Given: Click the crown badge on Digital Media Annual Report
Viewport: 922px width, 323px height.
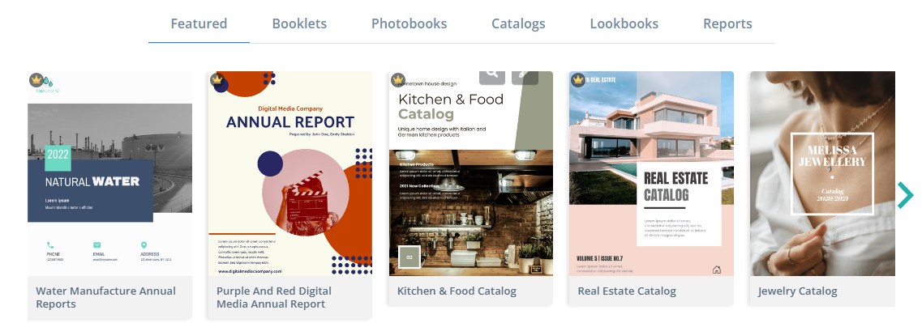Looking at the screenshot, I should [217, 79].
